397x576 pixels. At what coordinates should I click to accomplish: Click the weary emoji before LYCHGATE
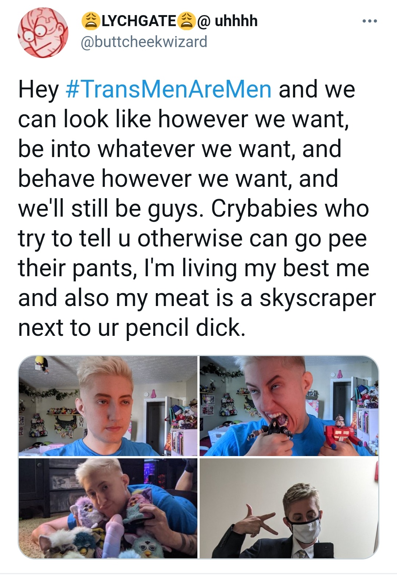(x=89, y=21)
